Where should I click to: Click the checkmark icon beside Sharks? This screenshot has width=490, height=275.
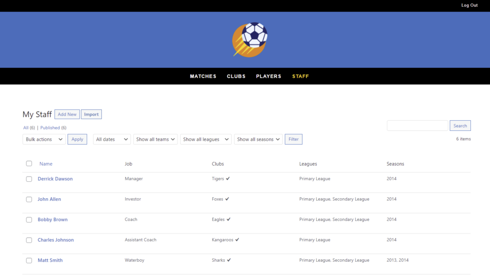coord(229,260)
